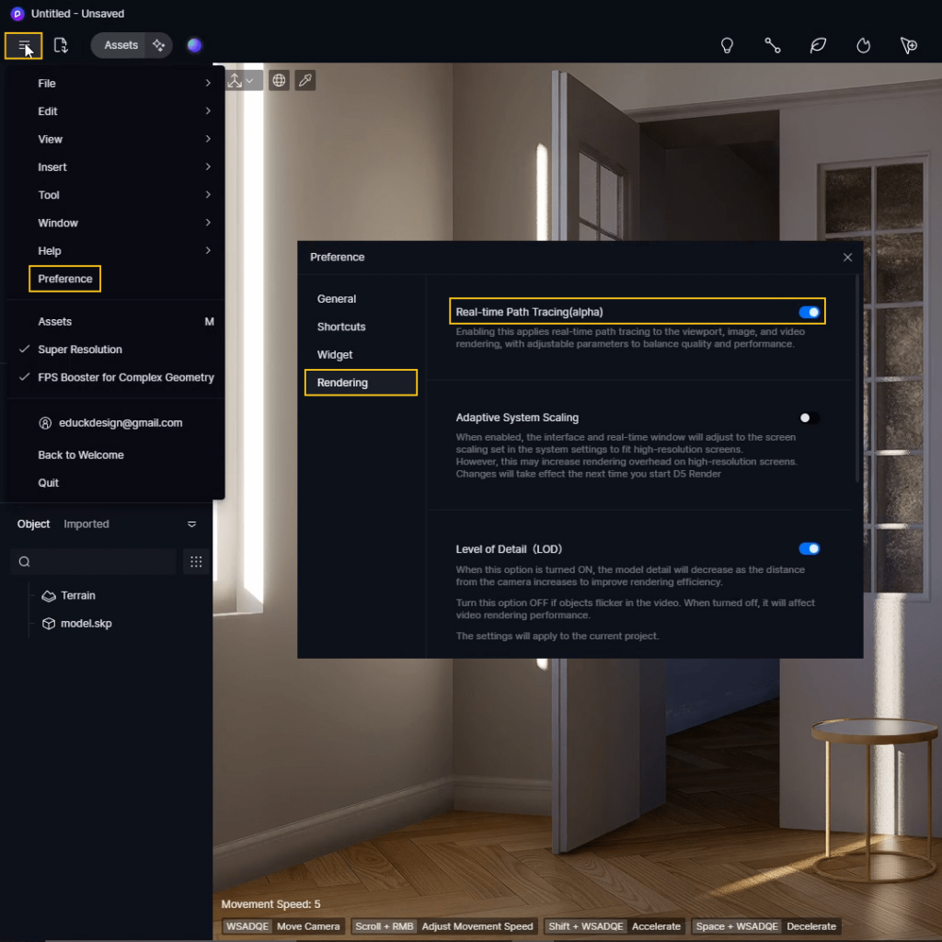Viewport: 942px width, 942px height.
Task: Select the path tool icon
Action: coord(773,45)
